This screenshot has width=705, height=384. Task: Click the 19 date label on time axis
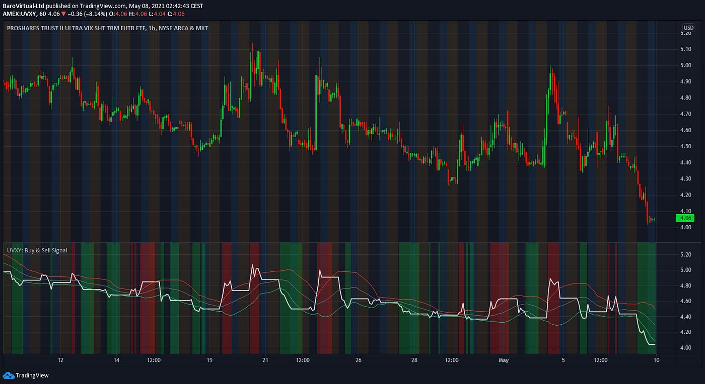(209, 360)
